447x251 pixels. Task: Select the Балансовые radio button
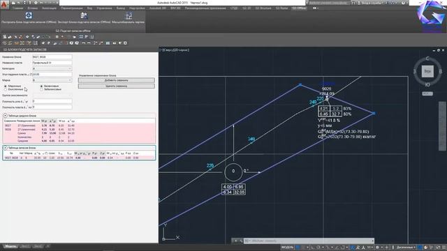41,86
